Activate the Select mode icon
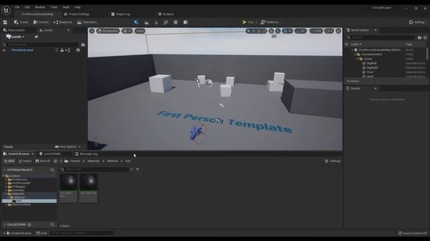Screen dimensions: 430x241 pyautogui.click(x=136, y=22)
